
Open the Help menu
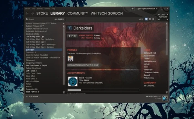click(53, 9)
